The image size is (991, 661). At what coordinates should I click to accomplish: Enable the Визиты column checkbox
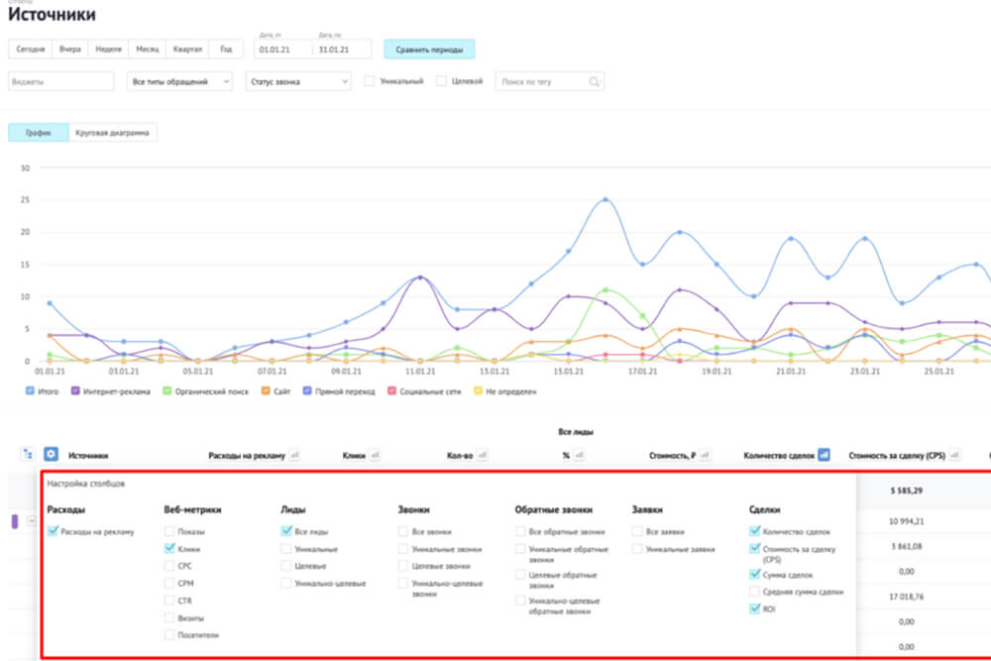(168, 617)
